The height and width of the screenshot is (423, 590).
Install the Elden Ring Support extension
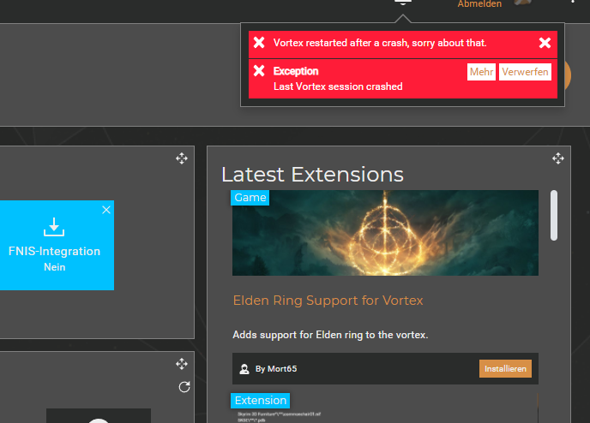505,368
